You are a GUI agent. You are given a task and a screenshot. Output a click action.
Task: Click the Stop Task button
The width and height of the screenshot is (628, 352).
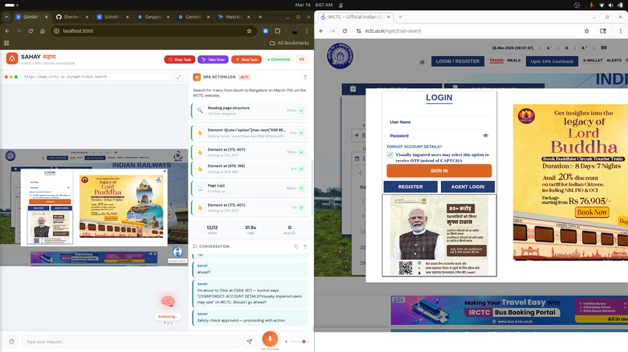(180, 60)
